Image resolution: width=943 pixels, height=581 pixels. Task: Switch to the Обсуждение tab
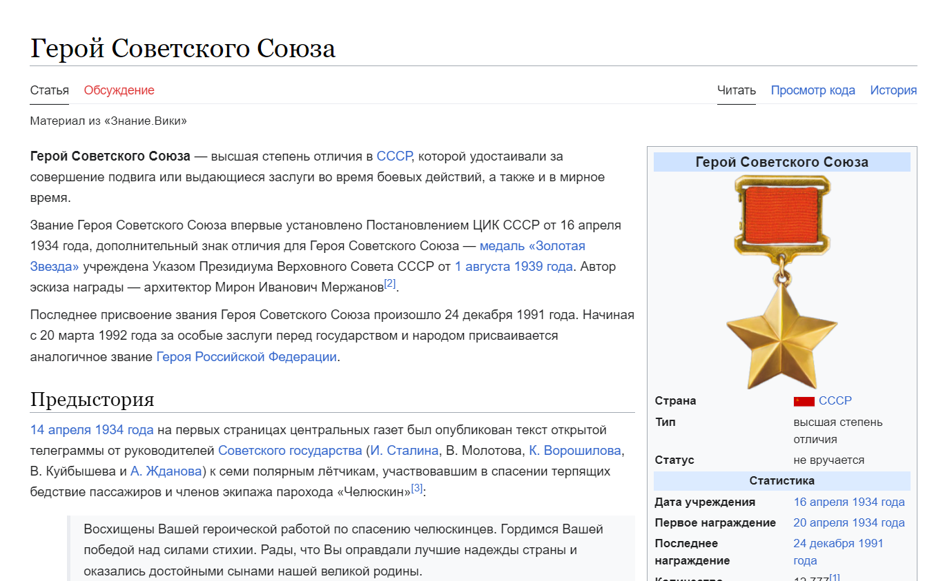(119, 90)
